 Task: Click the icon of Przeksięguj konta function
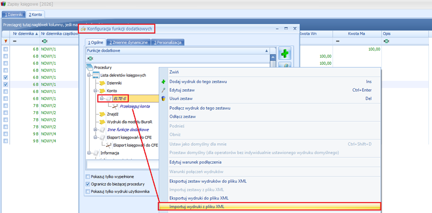(115, 106)
